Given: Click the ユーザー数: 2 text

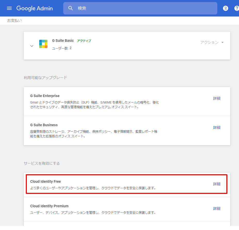Looking at the screenshot, I should 62,48.
